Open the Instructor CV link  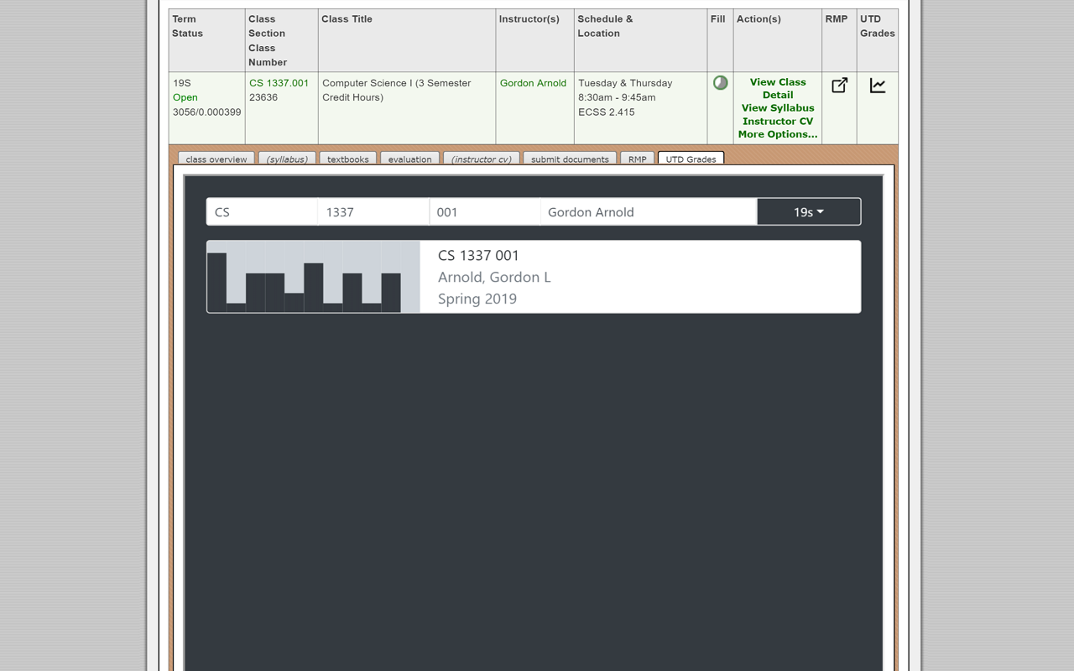pyautogui.click(x=778, y=122)
